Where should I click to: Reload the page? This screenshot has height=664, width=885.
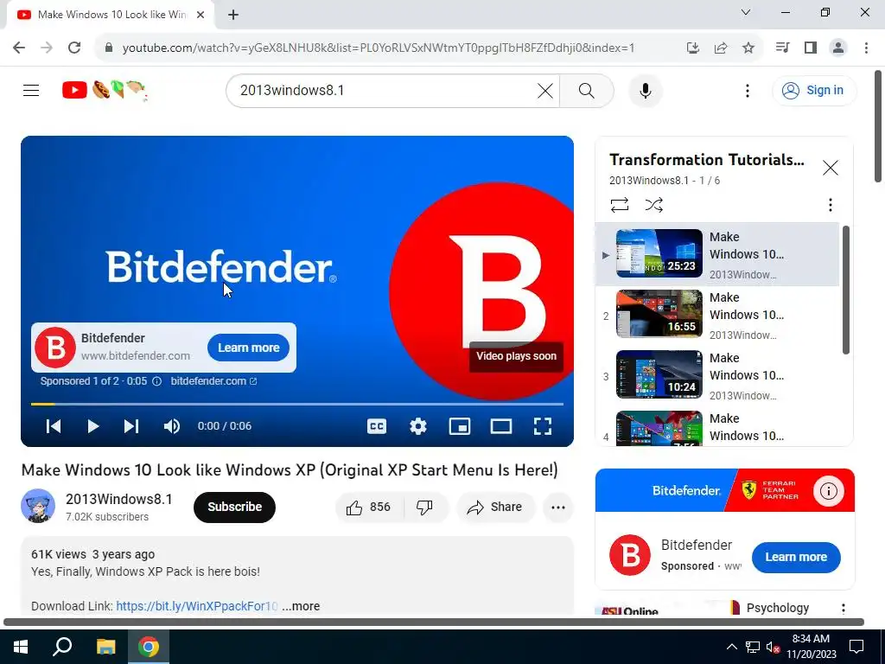[x=74, y=48]
